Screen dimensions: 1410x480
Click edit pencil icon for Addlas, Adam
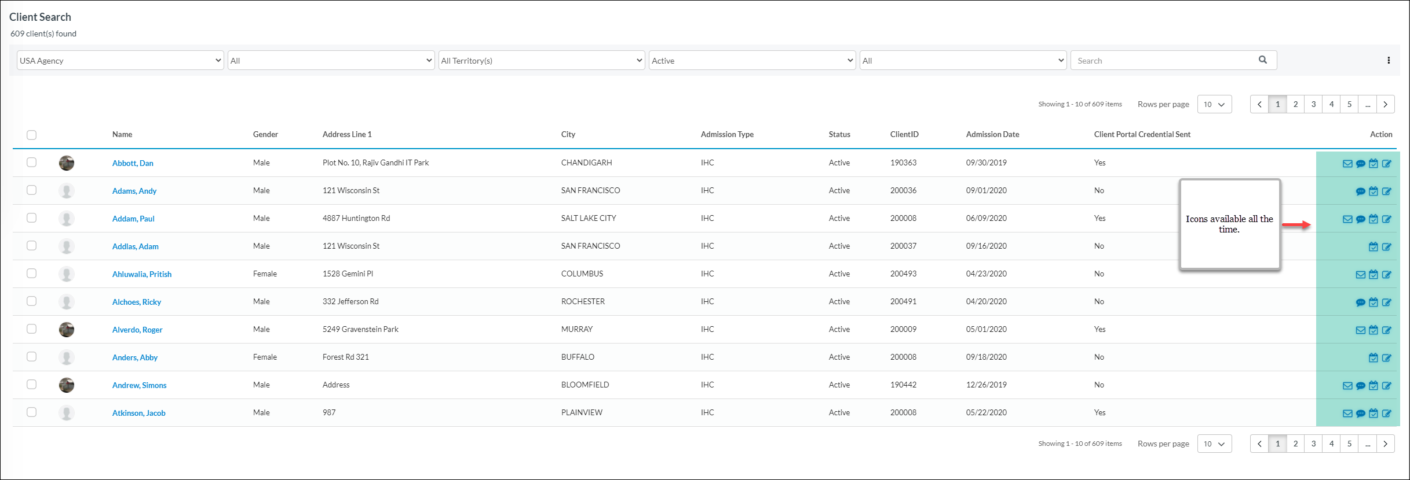tap(1386, 247)
